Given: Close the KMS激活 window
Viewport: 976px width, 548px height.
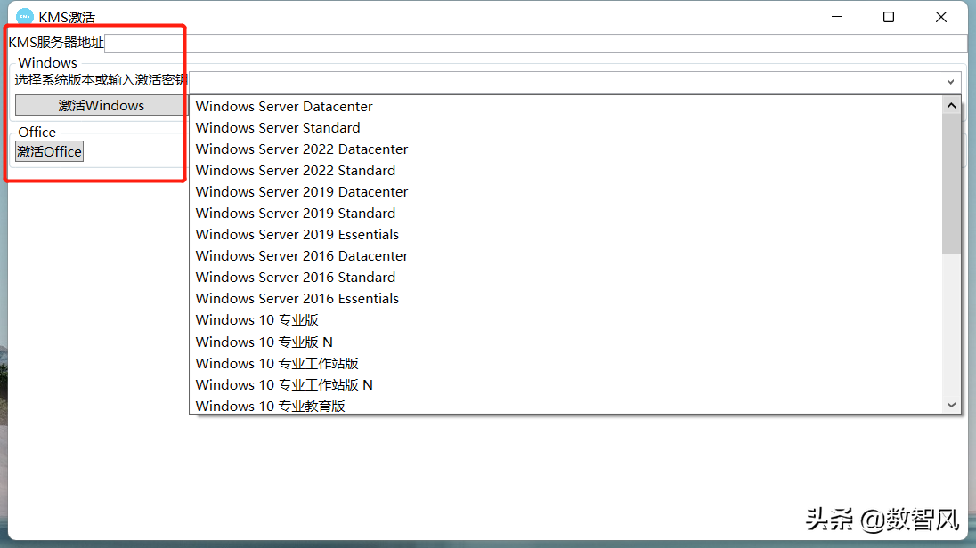Looking at the screenshot, I should (x=941, y=17).
